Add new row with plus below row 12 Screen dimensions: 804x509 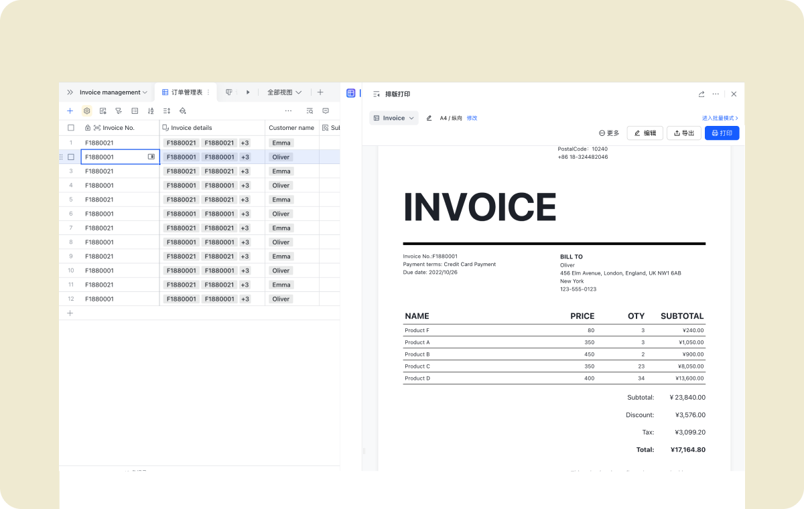click(70, 313)
